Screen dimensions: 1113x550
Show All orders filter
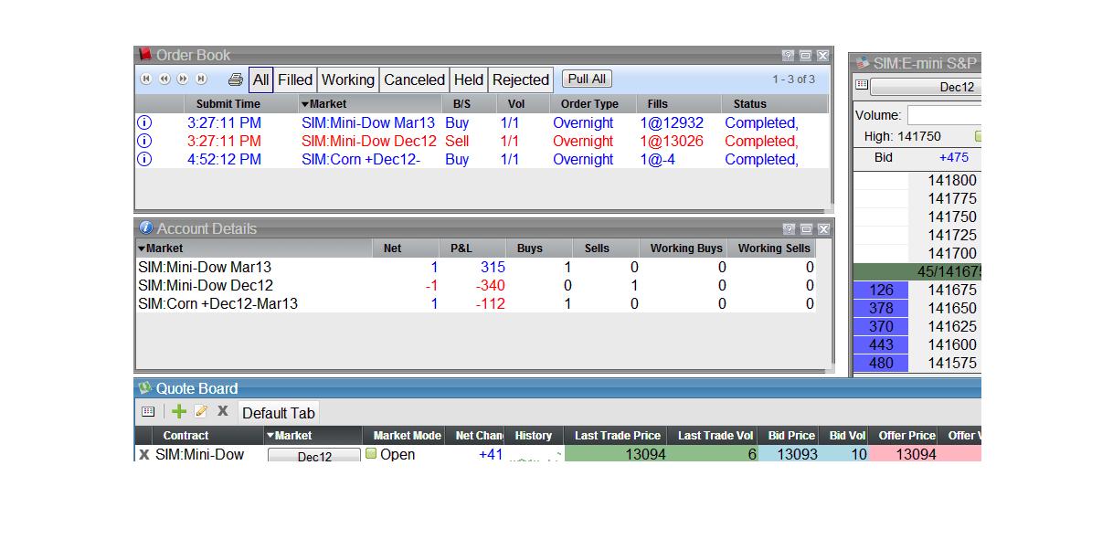(x=261, y=79)
